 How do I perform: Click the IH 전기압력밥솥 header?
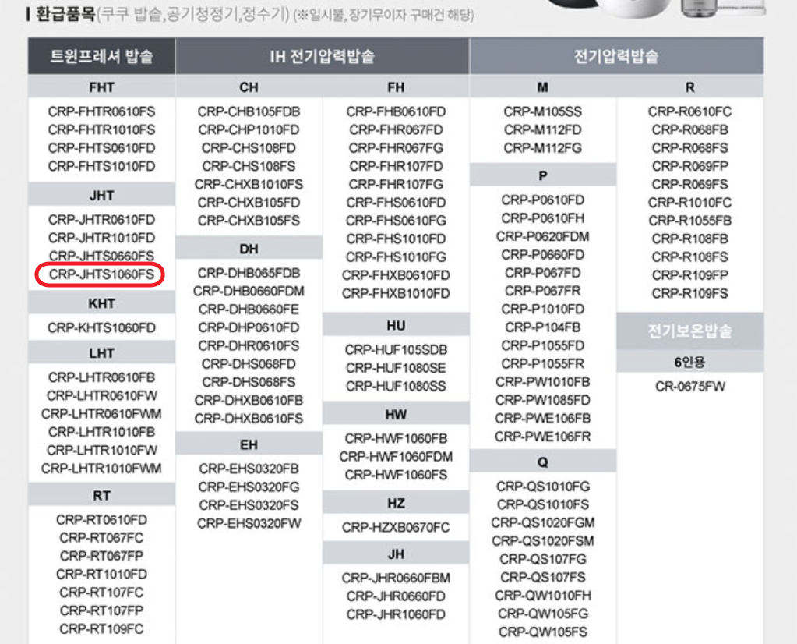(x=323, y=56)
